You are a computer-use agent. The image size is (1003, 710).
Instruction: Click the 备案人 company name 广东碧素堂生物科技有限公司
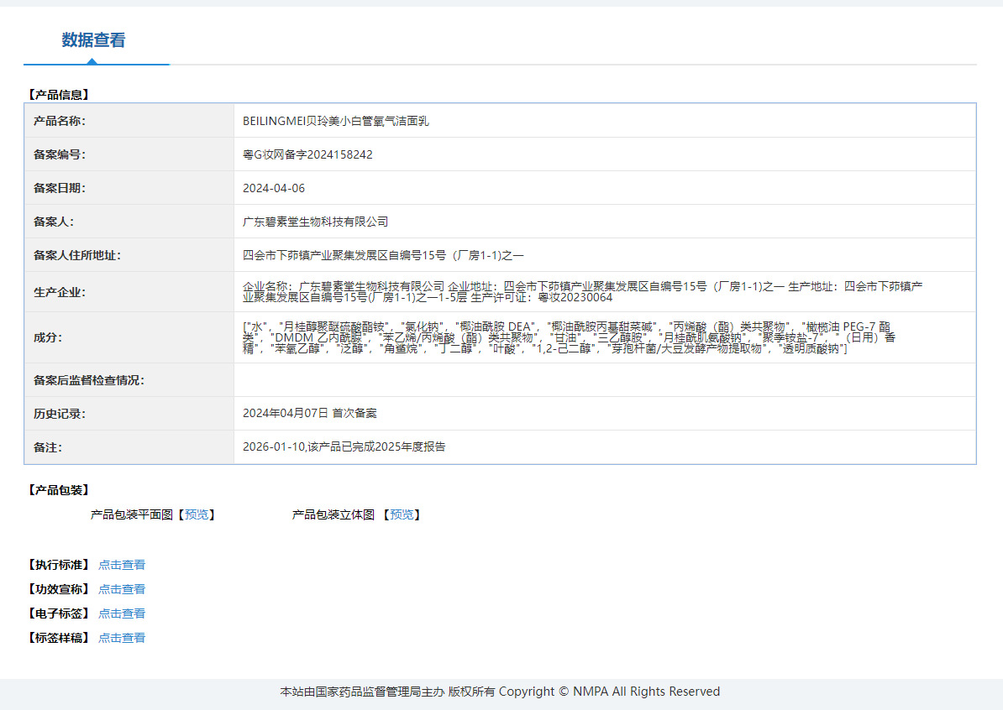point(315,222)
